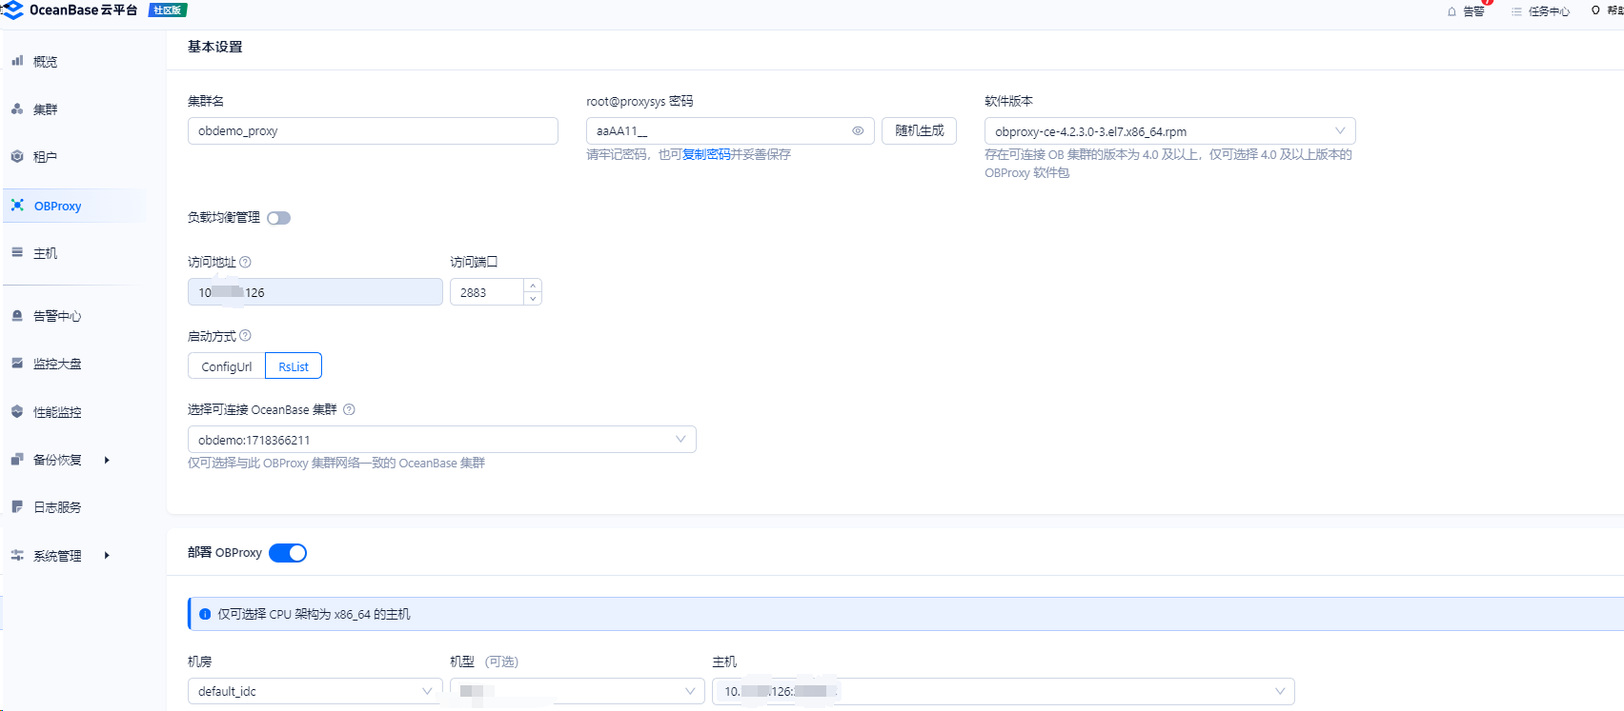Go to 主机 menu item
1624x711 pixels.
click(45, 253)
